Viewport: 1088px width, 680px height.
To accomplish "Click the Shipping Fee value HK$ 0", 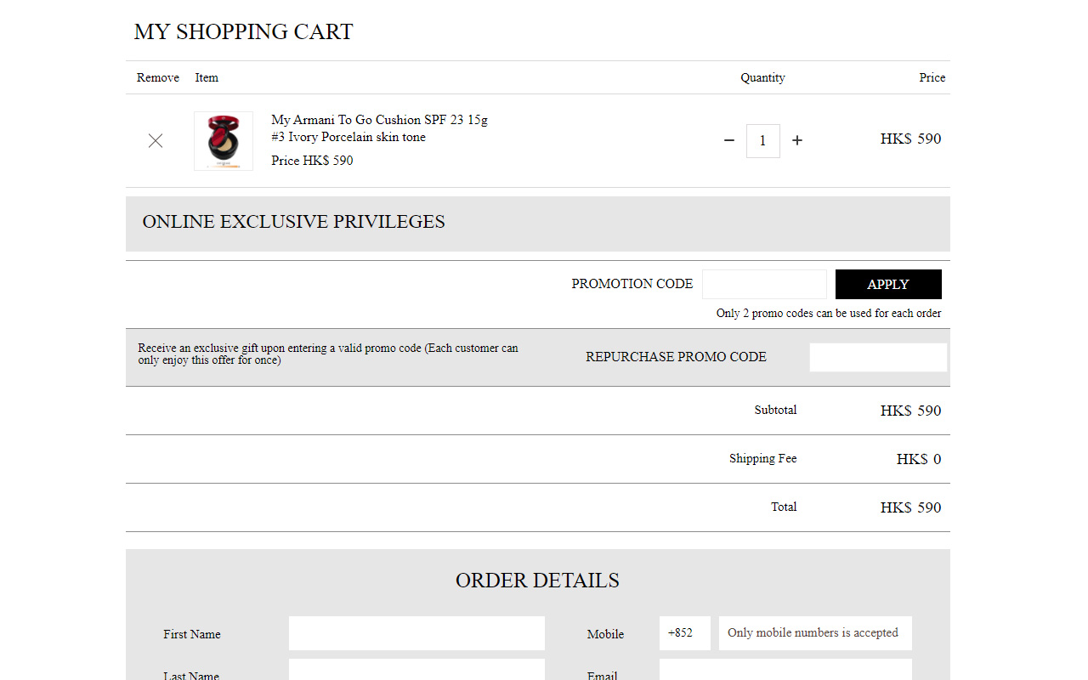I will 919,459.
